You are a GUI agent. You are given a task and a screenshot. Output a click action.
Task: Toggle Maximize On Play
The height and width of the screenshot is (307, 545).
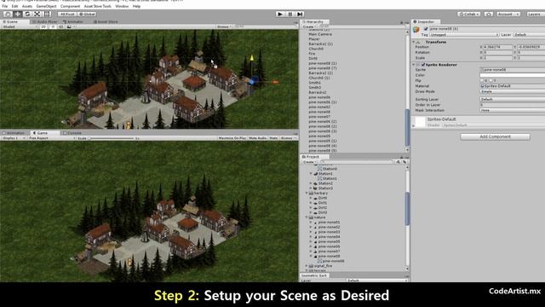232,138
